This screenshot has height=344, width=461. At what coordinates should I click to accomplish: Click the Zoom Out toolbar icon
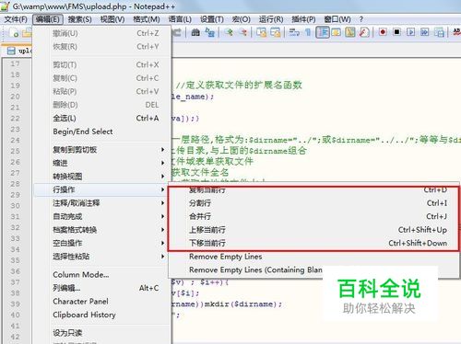tap(242, 32)
